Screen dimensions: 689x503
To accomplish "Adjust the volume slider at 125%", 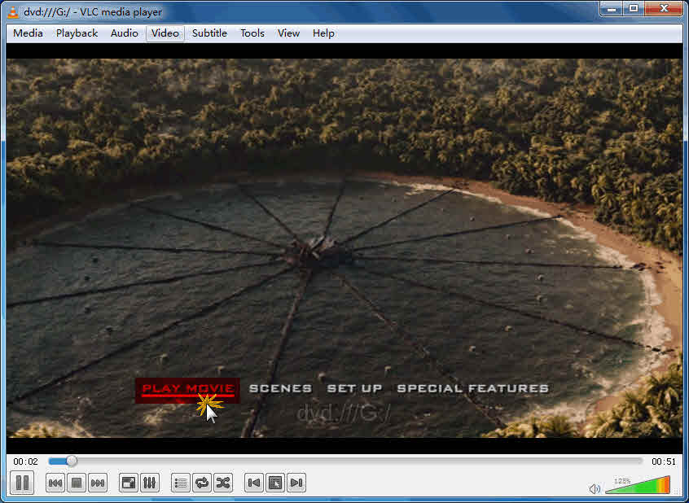I will click(x=638, y=485).
